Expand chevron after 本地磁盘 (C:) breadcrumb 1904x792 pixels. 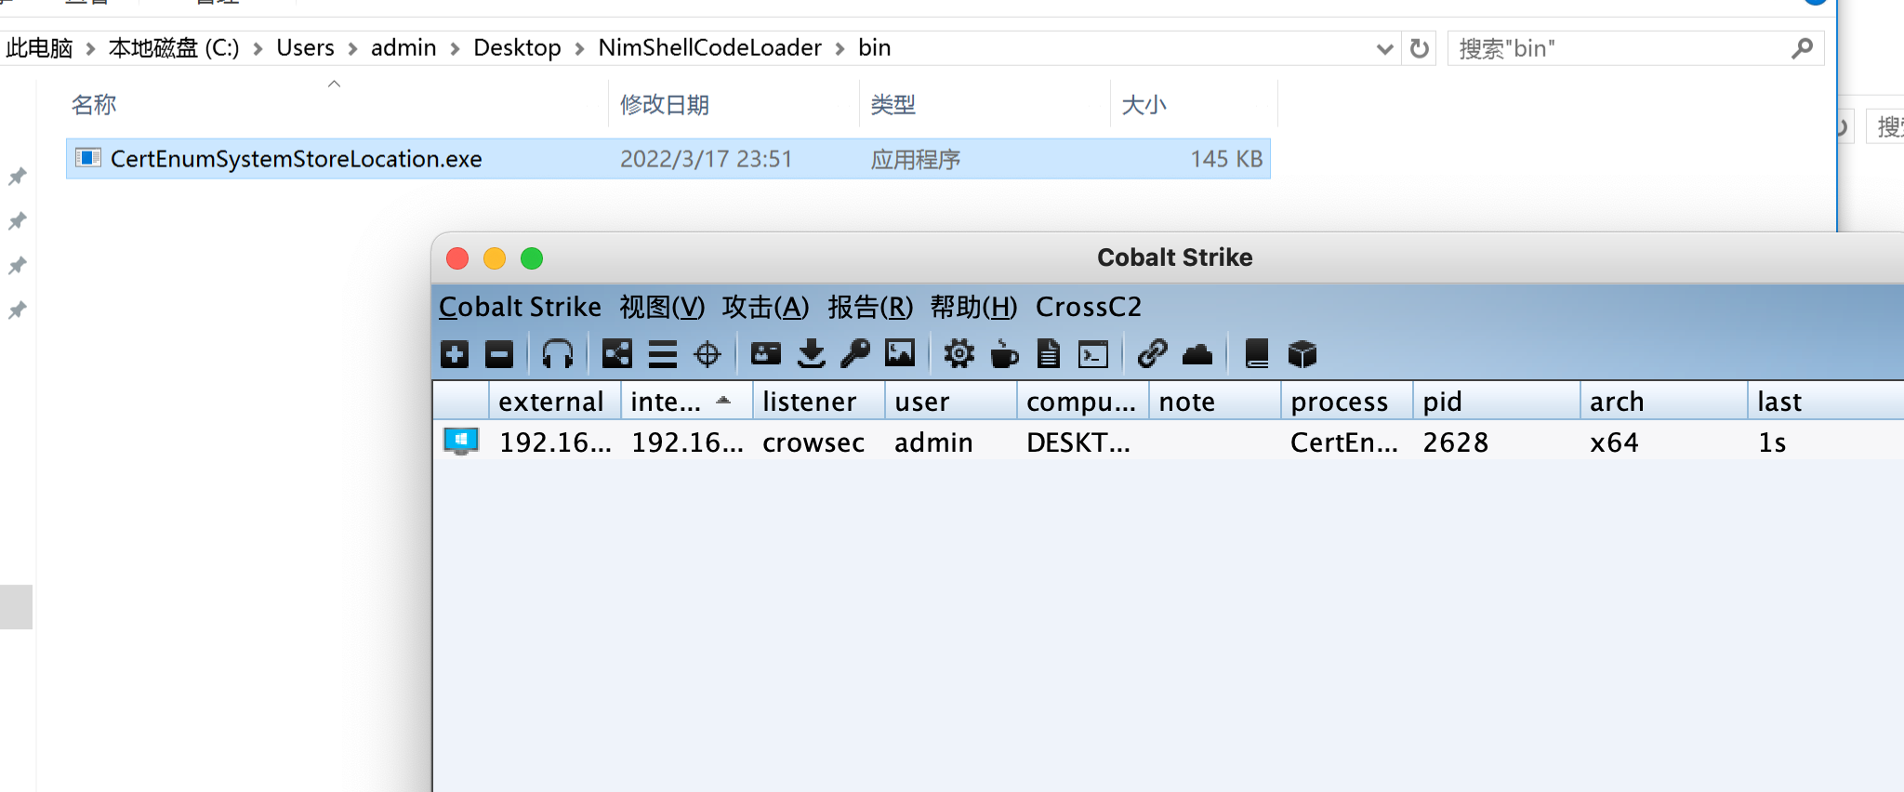point(258,48)
